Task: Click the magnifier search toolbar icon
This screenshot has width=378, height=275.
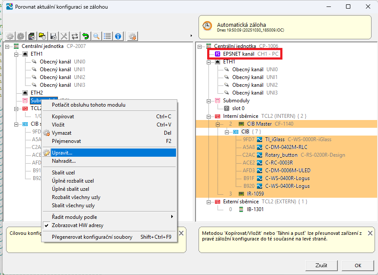Action: 96,36
